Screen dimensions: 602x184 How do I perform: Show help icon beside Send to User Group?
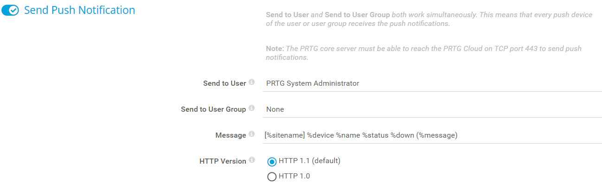(x=251, y=108)
